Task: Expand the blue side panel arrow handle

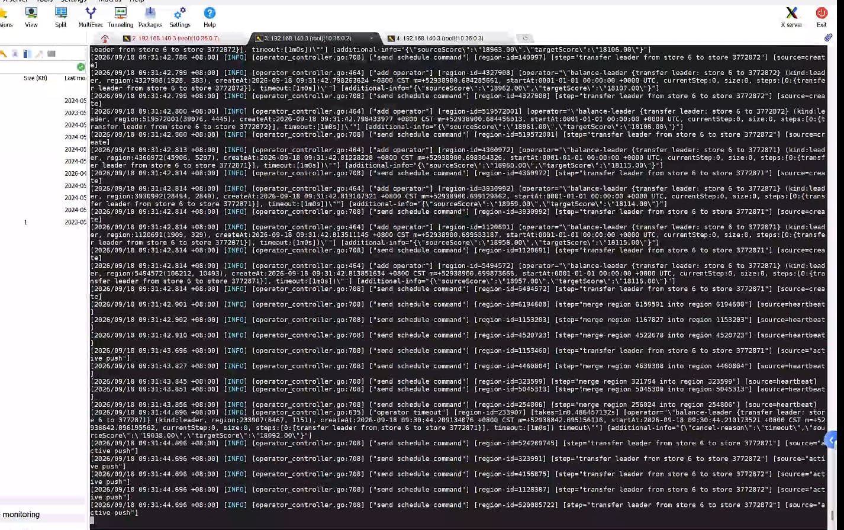Action: tap(833, 440)
